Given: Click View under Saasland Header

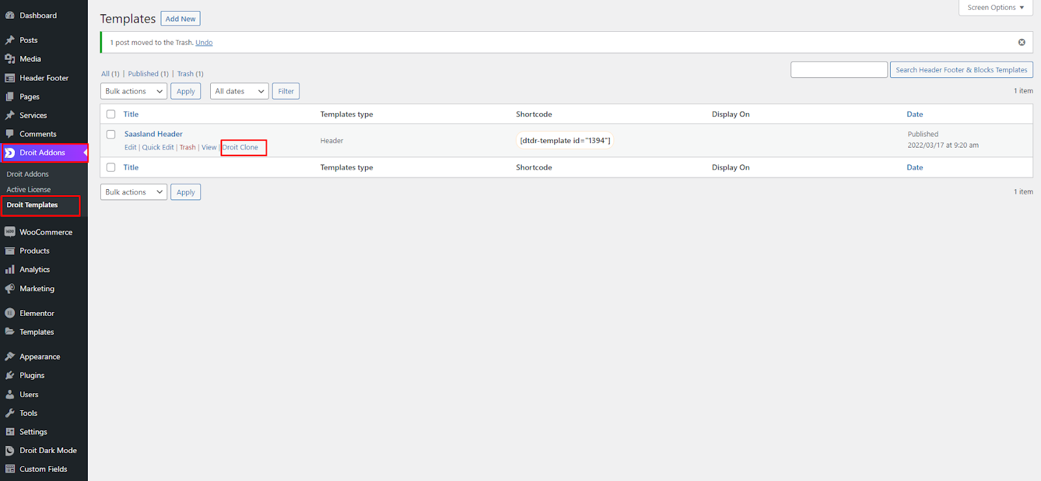Looking at the screenshot, I should (x=209, y=148).
